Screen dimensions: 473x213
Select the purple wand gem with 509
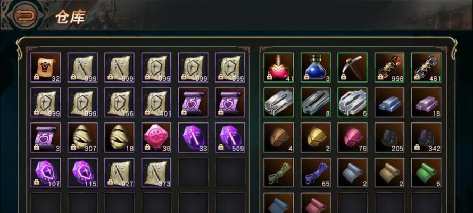(230, 137)
